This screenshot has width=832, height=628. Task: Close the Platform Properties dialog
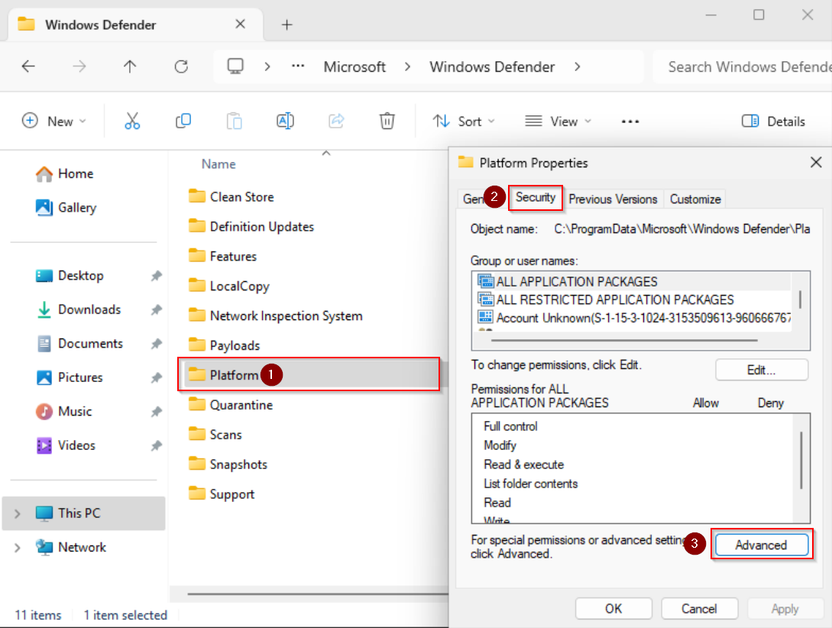coord(816,162)
